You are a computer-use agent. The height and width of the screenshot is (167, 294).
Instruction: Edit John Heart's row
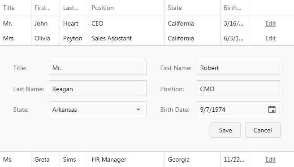click(270, 23)
